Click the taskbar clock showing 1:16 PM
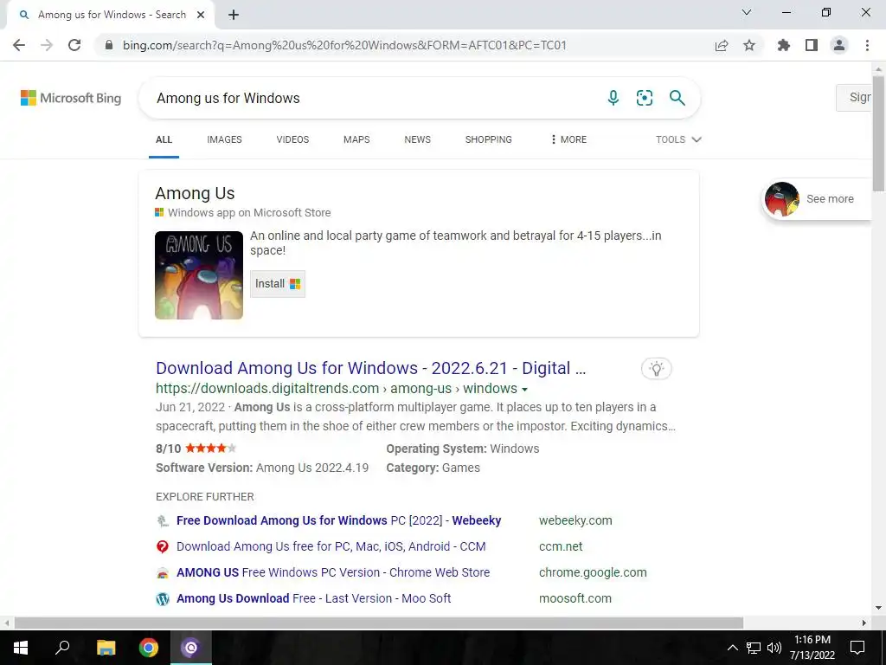 click(x=812, y=648)
